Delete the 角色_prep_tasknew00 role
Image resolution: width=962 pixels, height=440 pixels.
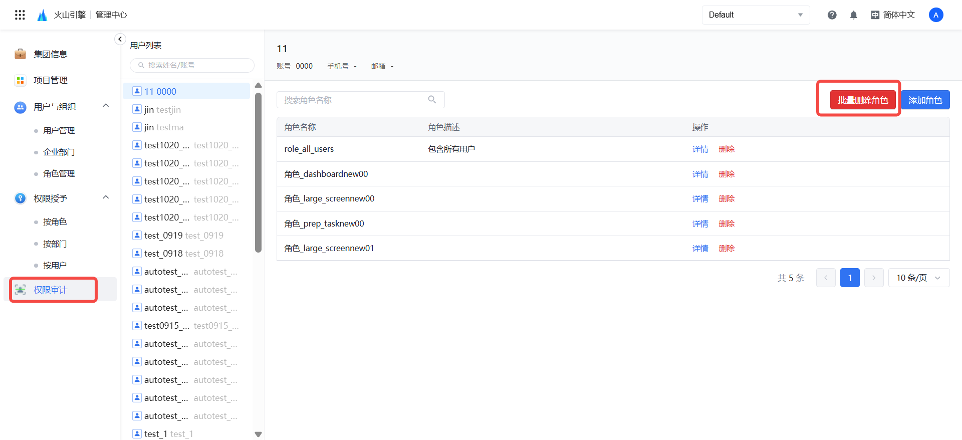pos(726,224)
